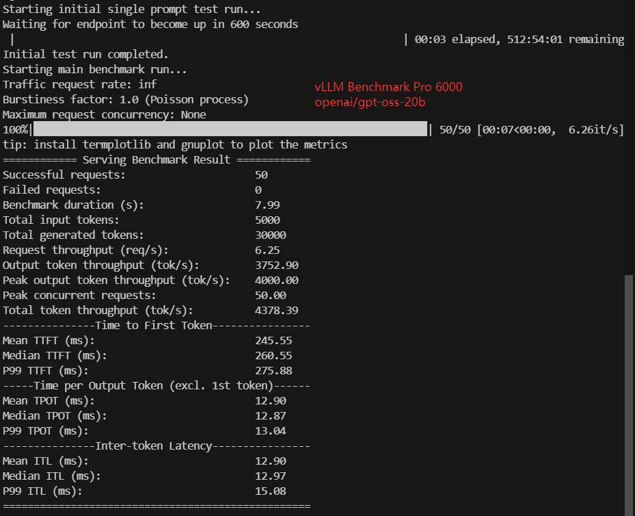Viewport: 635px width, 516px height.
Task: Click Total input tokens value 5000
Action: click(267, 220)
